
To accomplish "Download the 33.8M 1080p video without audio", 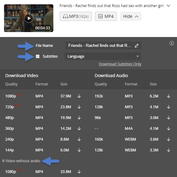I will [x=79, y=172].
